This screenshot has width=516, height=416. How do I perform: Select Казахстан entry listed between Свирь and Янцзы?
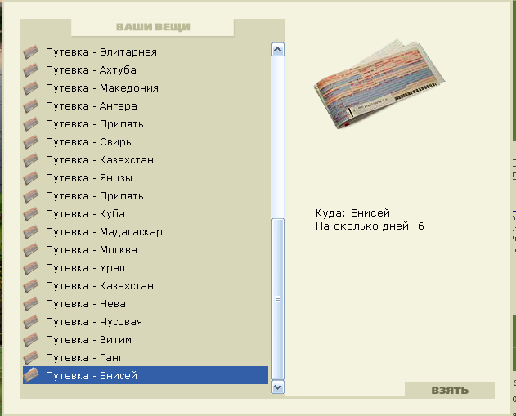click(146, 160)
